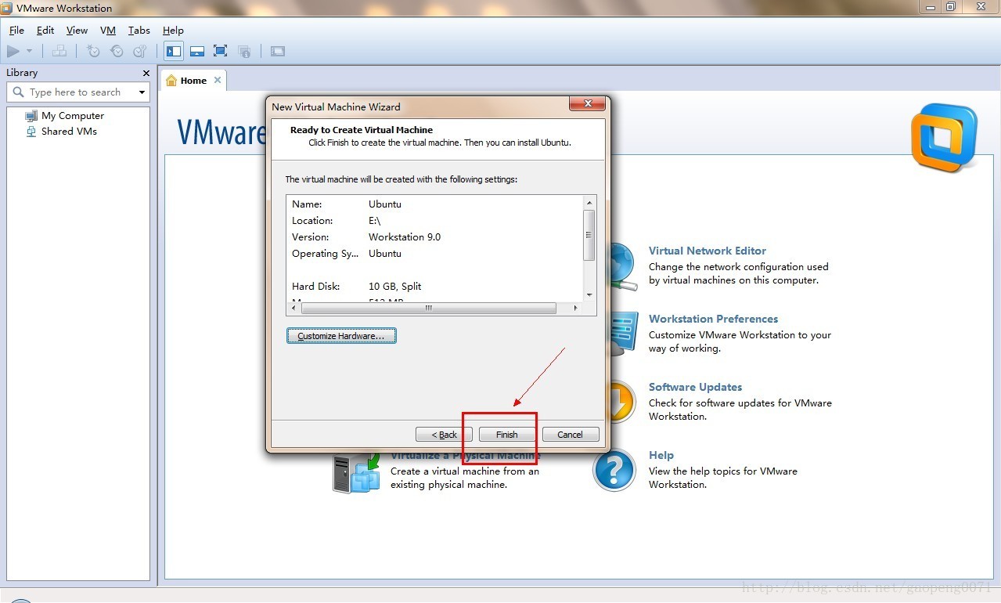Open the Help menu in menu bar
Viewport: 1001px width, 603px height.
173,30
